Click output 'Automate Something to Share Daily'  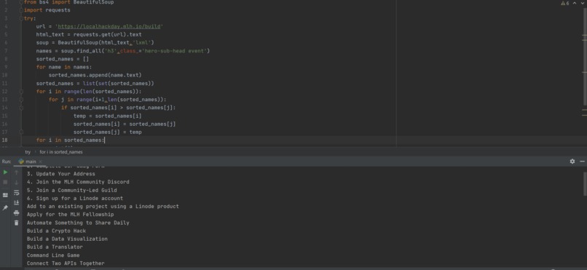(78, 223)
